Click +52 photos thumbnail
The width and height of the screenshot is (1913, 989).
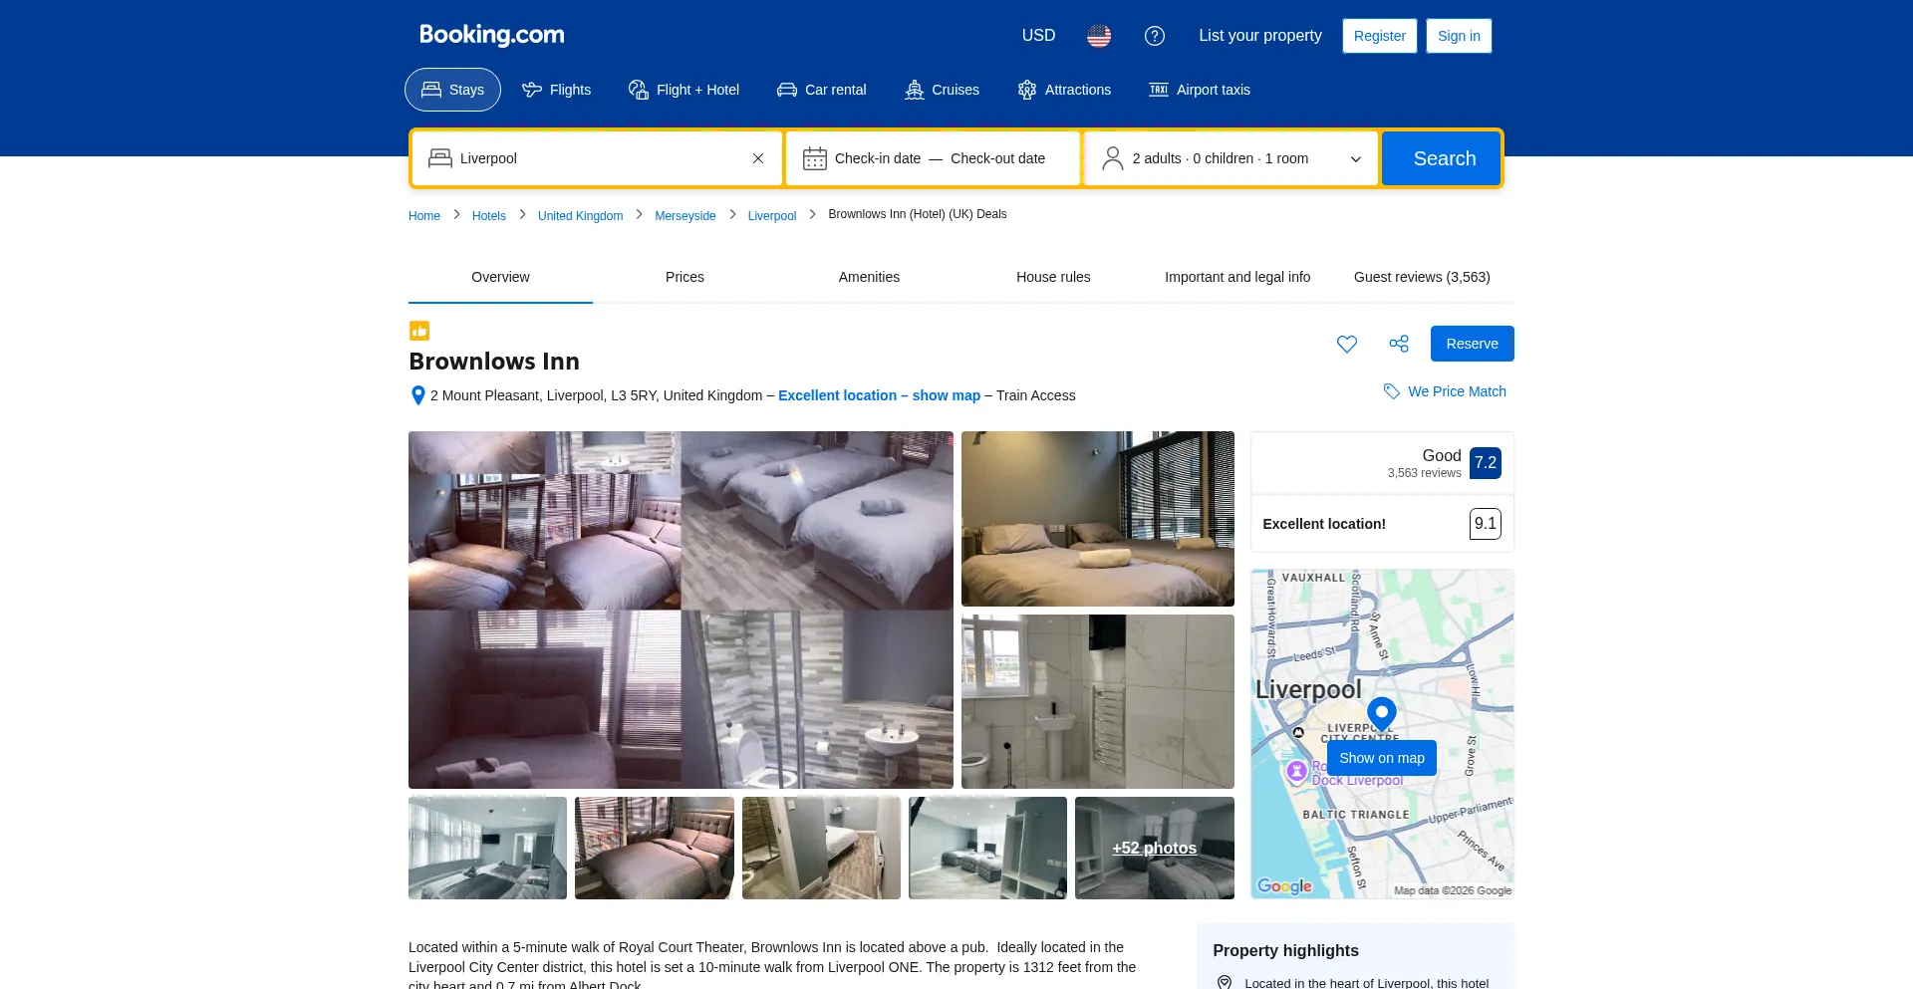click(1154, 848)
